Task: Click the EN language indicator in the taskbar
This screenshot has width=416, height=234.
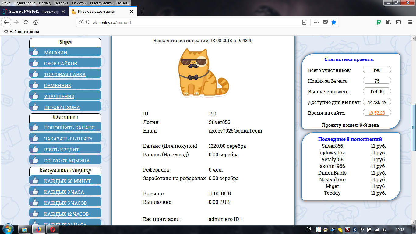Action: point(308,229)
